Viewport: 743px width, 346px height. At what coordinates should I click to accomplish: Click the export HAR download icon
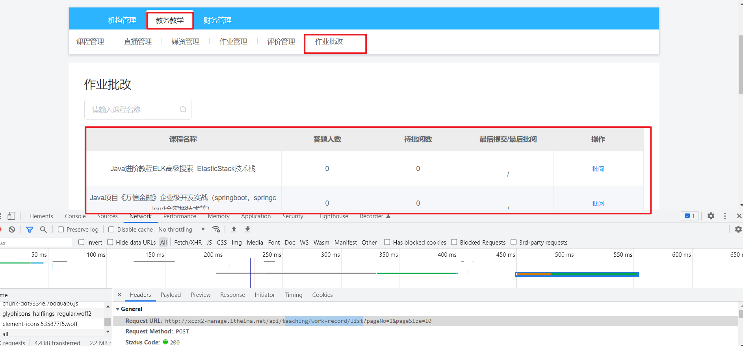click(247, 229)
